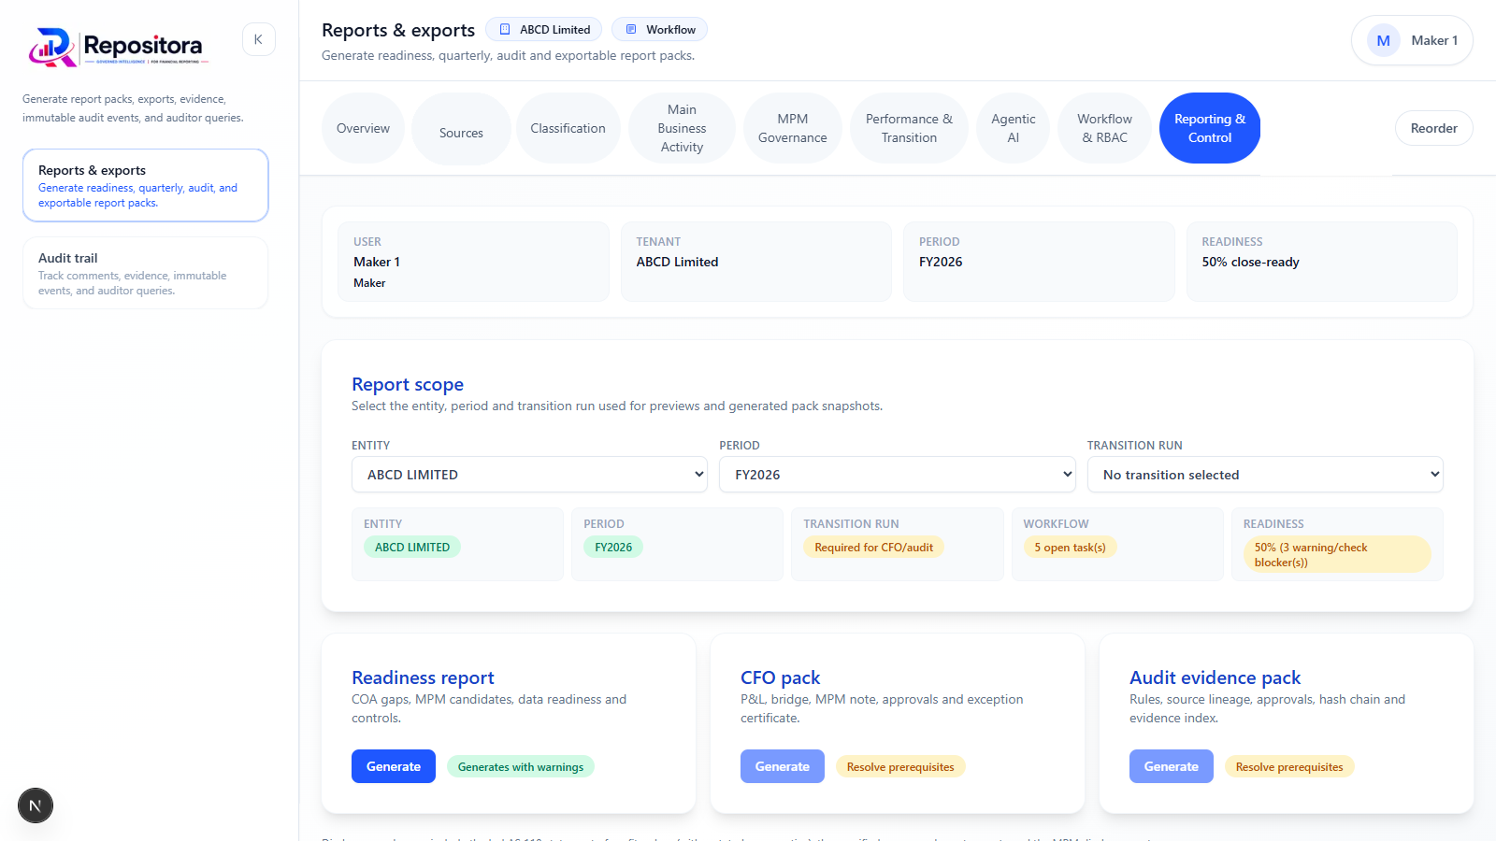Click the Workflow header chip
The height and width of the screenshot is (841, 1496).
click(x=659, y=30)
